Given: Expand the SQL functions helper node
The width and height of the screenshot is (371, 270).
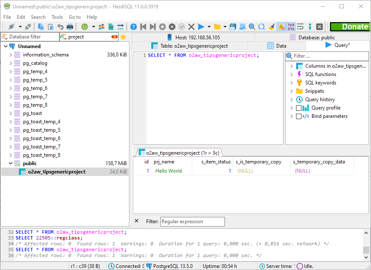Looking at the screenshot, I should (292, 74).
